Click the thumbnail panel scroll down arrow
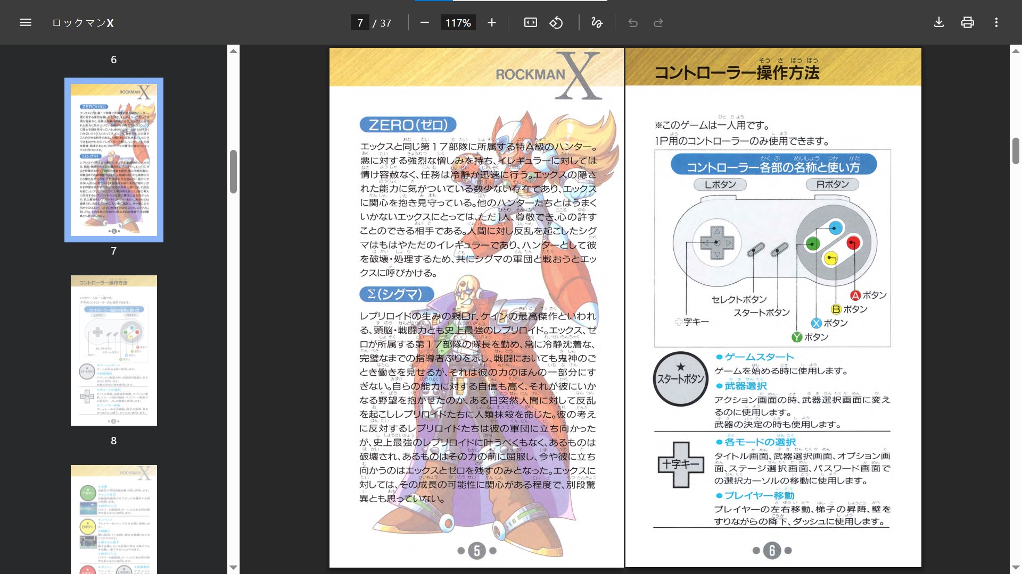The image size is (1022, 574). (233, 568)
